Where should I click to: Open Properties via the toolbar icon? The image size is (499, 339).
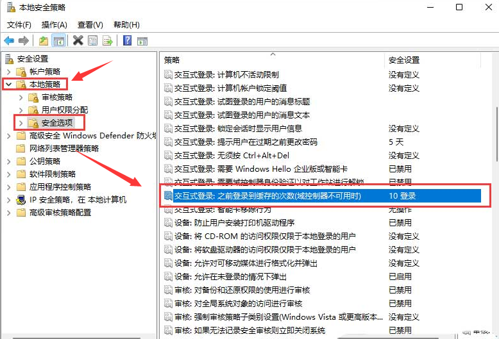pos(92,40)
